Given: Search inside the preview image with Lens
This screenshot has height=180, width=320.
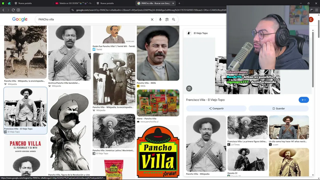Looking at the screenshot, I should pyautogui.click(x=189, y=88).
